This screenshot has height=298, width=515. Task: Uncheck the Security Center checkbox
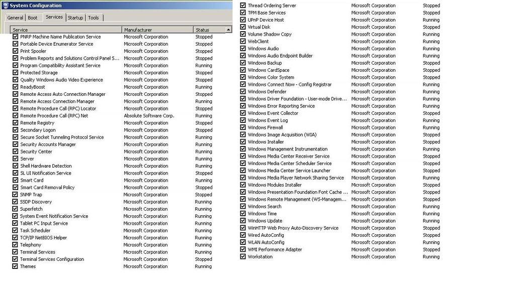coord(15,152)
